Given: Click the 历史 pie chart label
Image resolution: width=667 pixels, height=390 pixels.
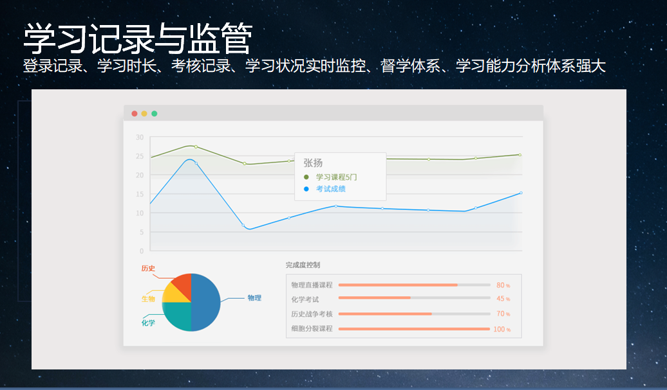Looking at the screenshot, I should click(x=148, y=268).
